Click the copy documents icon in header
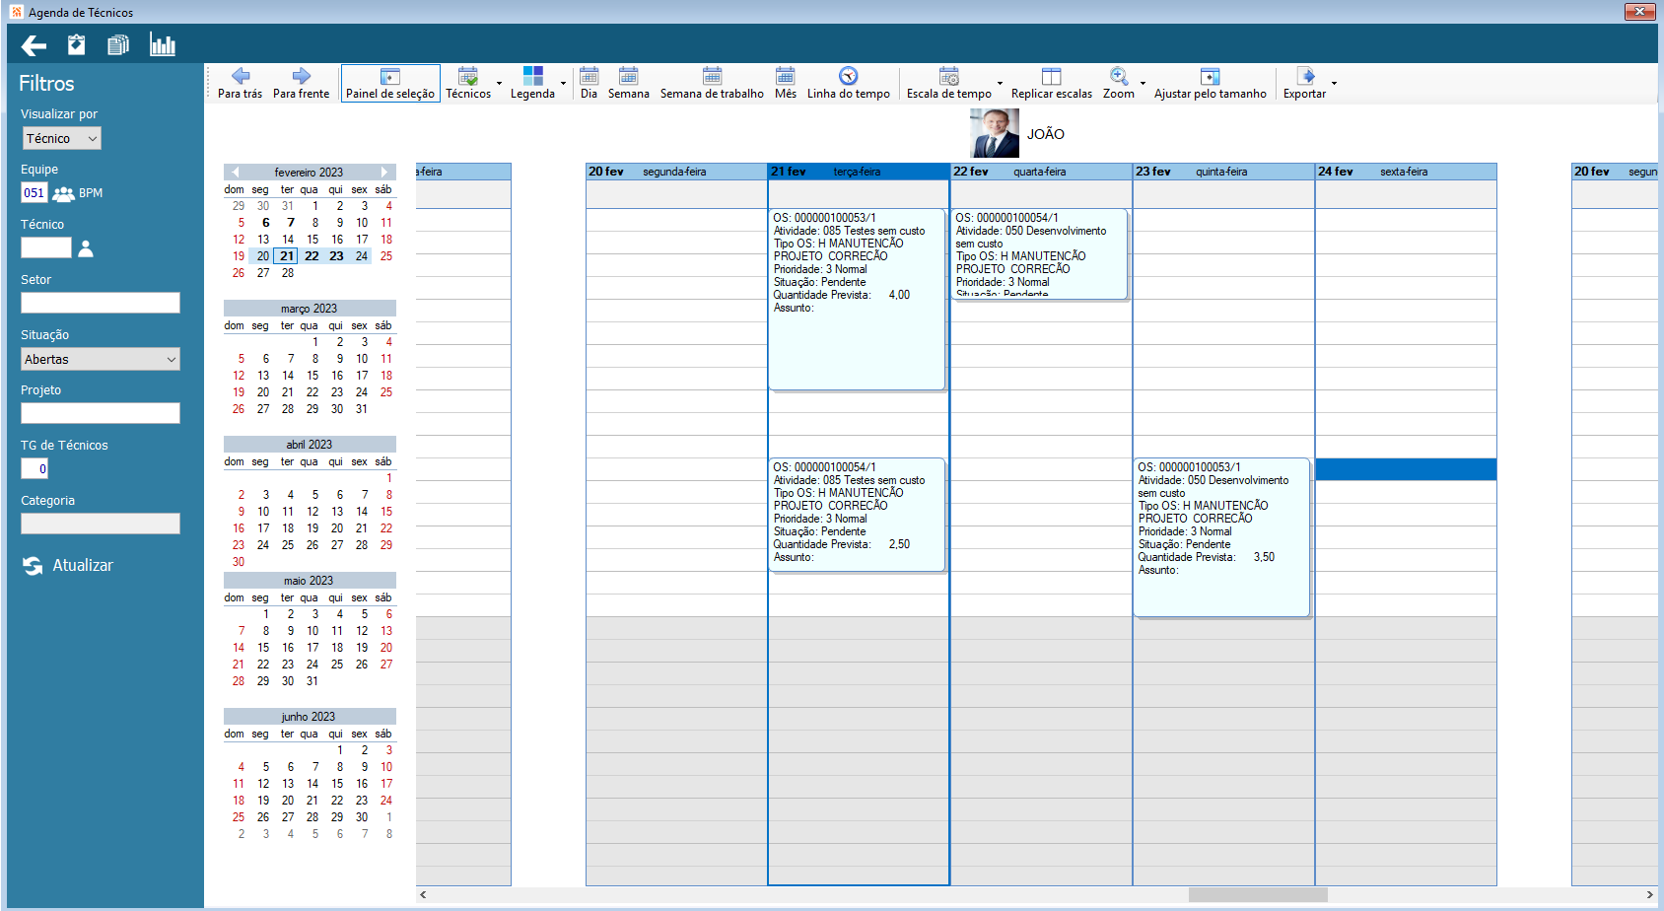The height and width of the screenshot is (911, 1664). click(118, 44)
